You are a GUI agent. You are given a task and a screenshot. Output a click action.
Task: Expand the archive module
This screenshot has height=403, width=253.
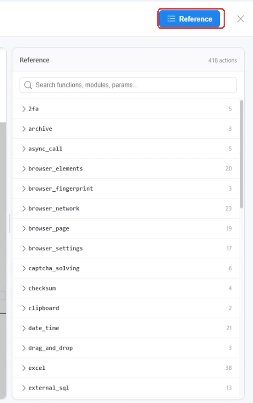pos(126,129)
